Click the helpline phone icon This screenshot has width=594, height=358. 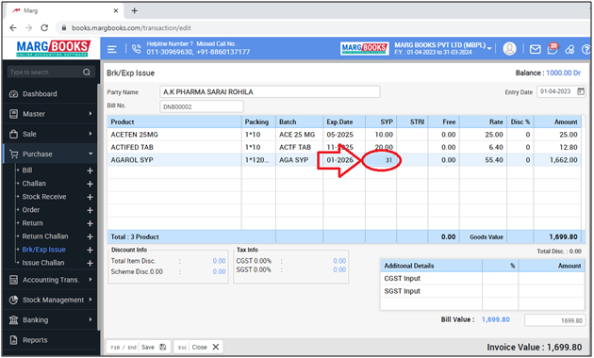coord(136,49)
